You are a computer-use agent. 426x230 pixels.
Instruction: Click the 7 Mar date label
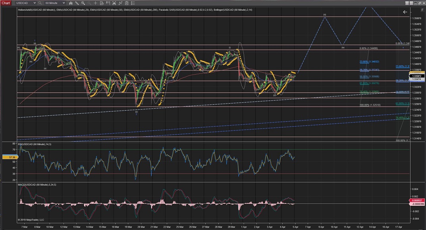[24, 227]
